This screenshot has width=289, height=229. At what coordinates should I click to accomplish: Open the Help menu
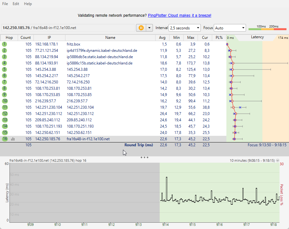(x=28, y=4)
